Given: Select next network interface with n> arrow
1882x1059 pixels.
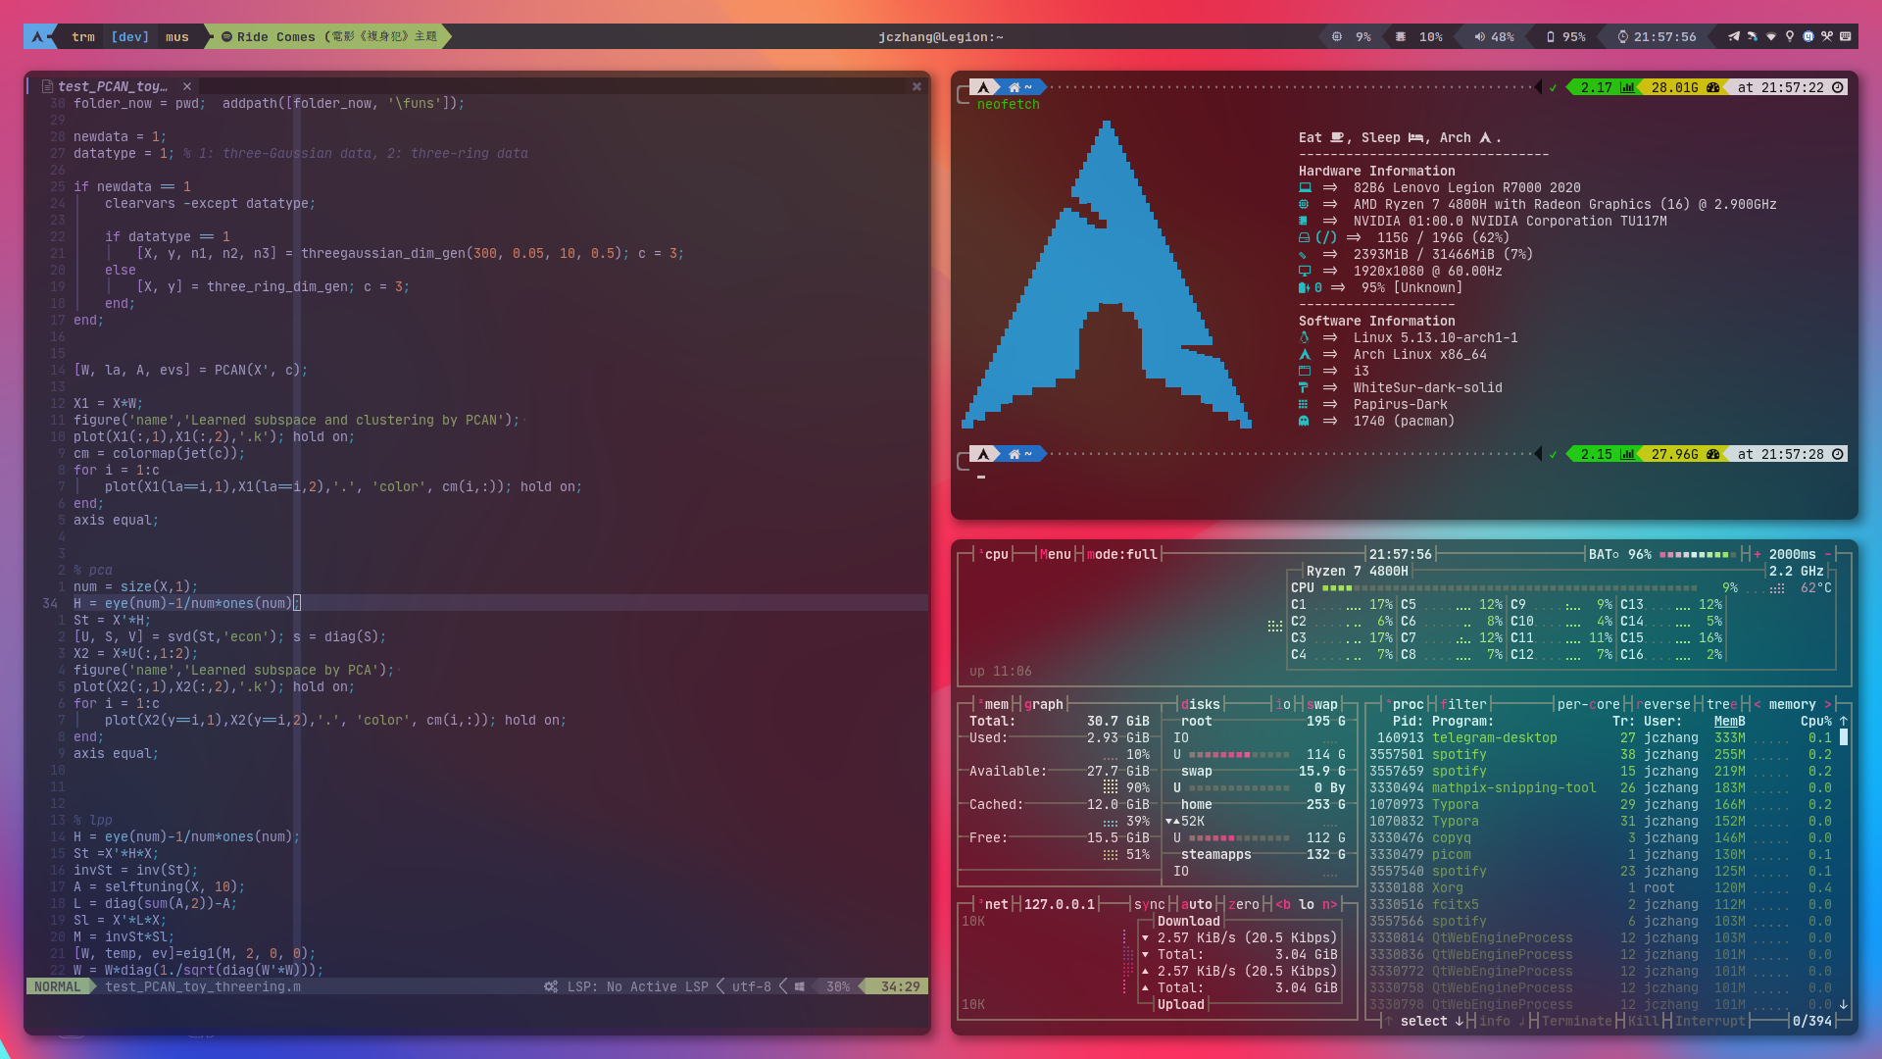Looking at the screenshot, I should (1329, 904).
